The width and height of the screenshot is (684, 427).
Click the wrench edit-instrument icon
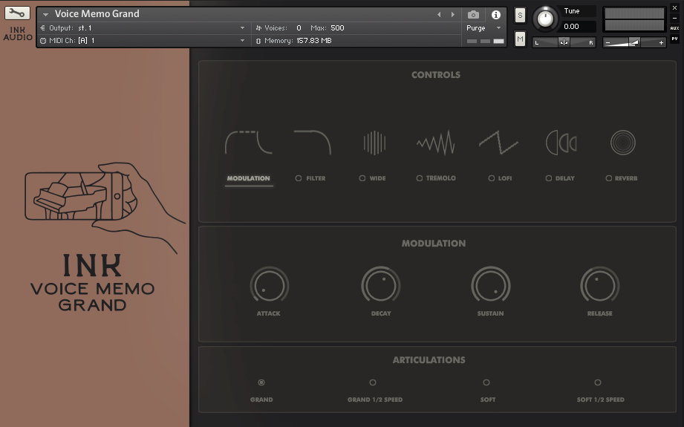17,13
